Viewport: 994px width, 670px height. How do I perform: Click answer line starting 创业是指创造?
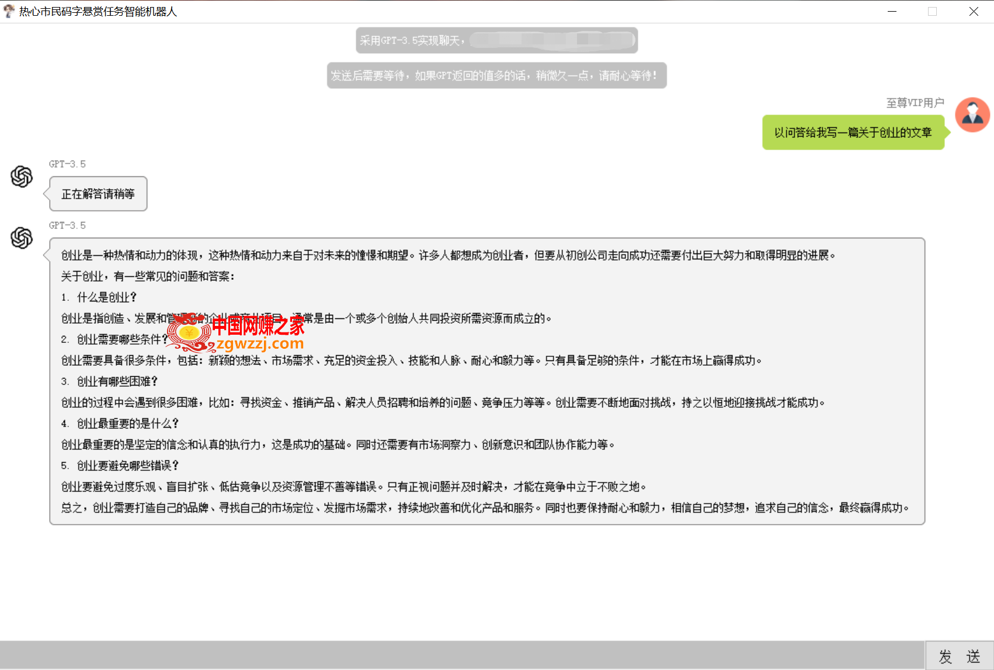coord(307,318)
